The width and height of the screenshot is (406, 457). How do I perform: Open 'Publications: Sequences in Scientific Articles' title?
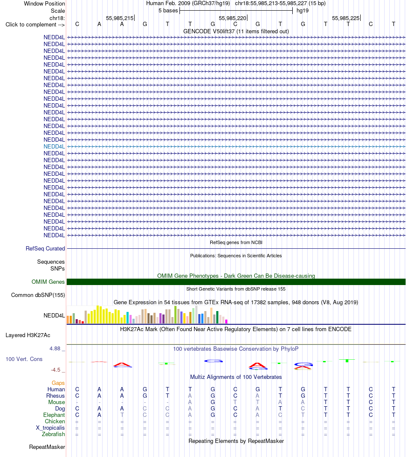236,256
